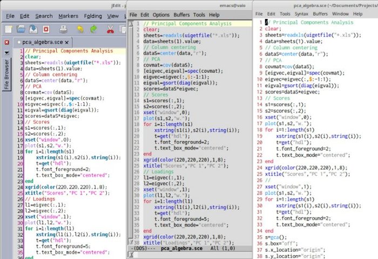378x259 pixels.
Task: Expand the dockable panel dropdown arrow
Action: (6, 52)
